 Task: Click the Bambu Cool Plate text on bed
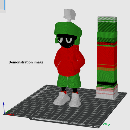click(x=40, y=92)
